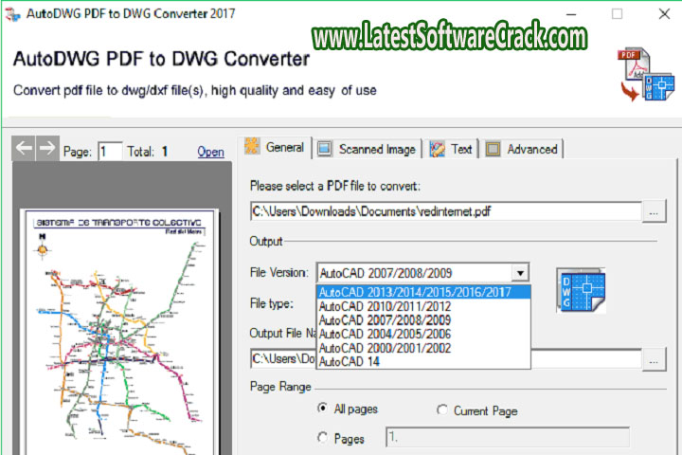The height and width of the screenshot is (455, 682).
Task: Click the File Version combo box field
Action: pyautogui.click(x=422, y=273)
